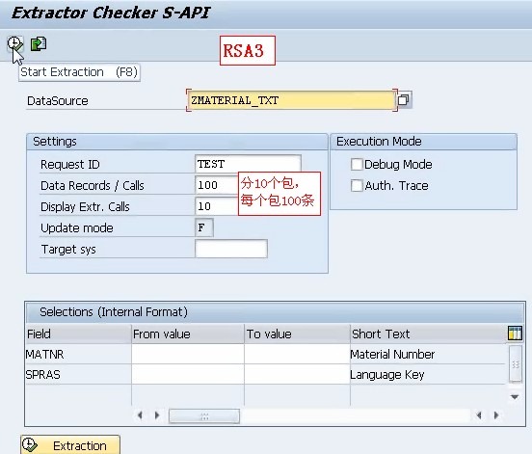
Task: Click the Field column header
Action: coord(78,334)
